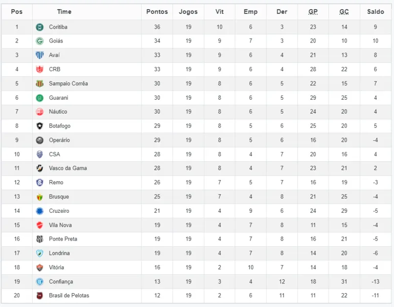Click the Vit column header
The width and height of the screenshot is (394, 307).
[x=219, y=12]
